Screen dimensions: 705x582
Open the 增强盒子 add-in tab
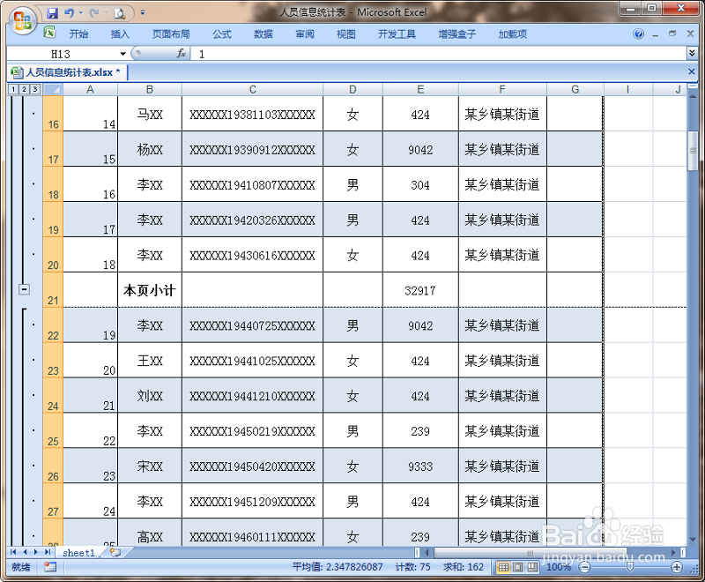tap(457, 34)
